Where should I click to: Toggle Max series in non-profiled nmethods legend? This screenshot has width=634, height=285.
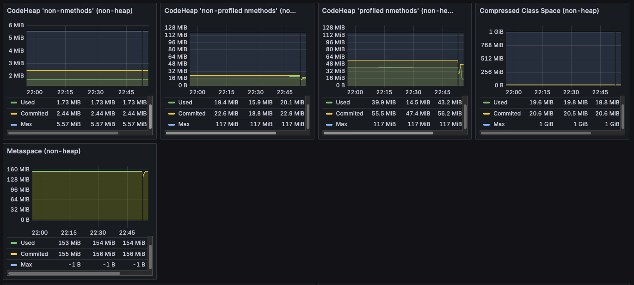pos(184,124)
